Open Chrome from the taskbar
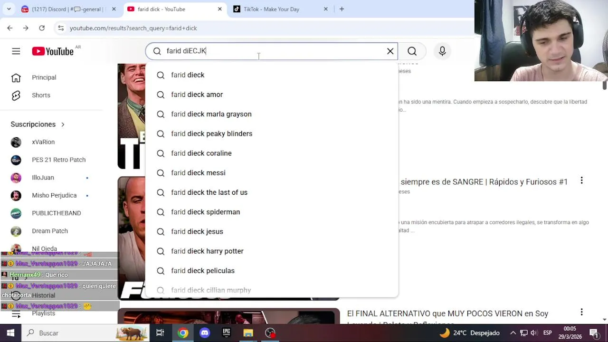The height and width of the screenshot is (342, 608). click(x=183, y=333)
